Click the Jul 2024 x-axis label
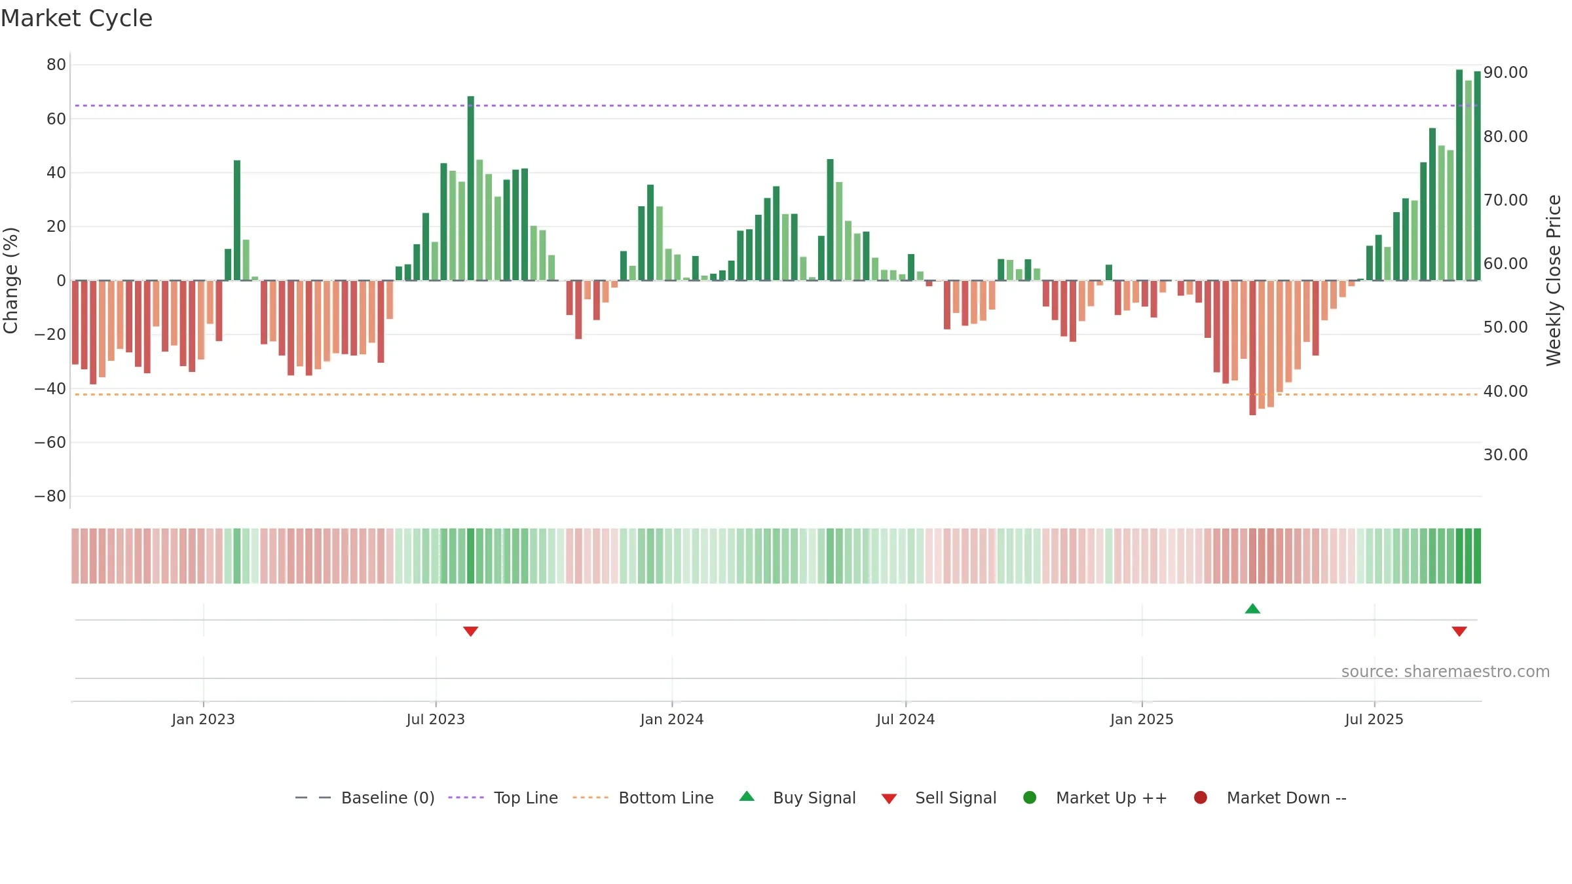 coord(906,719)
